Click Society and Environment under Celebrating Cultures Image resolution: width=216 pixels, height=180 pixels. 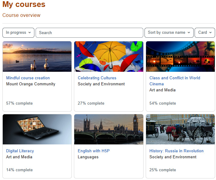tap(101, 84)
